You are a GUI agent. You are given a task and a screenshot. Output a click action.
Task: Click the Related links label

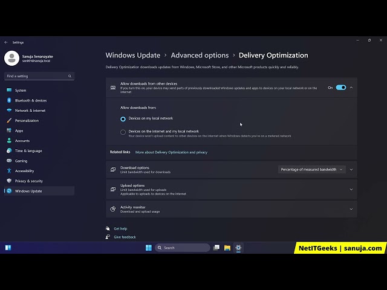[x=120, y=152]
